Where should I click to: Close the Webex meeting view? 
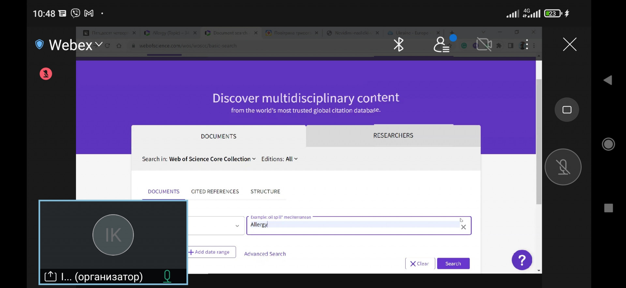pos(569,45)
